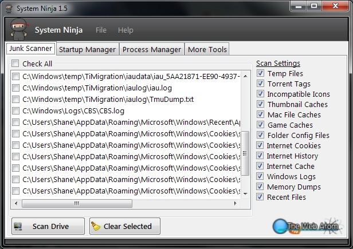The height and width of the screenshot is (249, 353).
Task: Close the System Ninja window
Action: [335, 6]
